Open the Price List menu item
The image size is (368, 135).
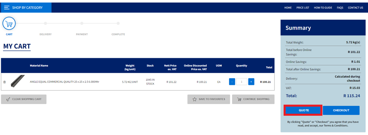point(303,8)
